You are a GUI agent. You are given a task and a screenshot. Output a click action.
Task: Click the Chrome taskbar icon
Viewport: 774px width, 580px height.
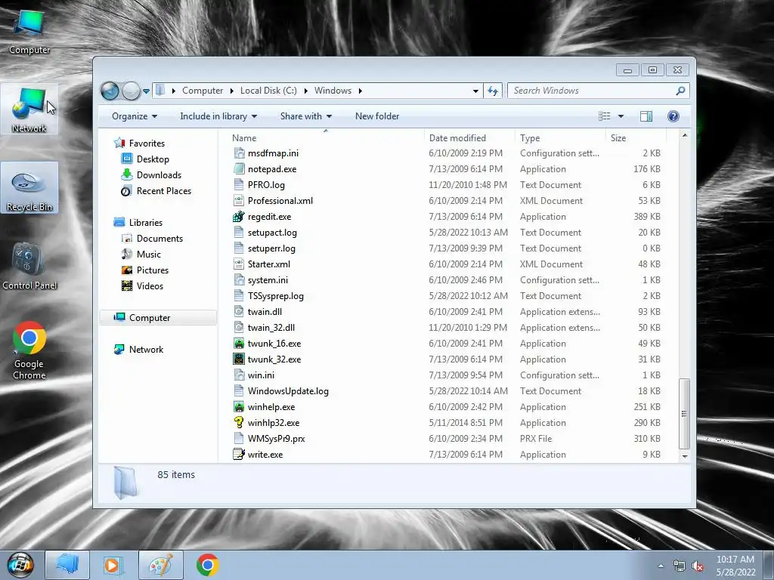click(207, 565)
